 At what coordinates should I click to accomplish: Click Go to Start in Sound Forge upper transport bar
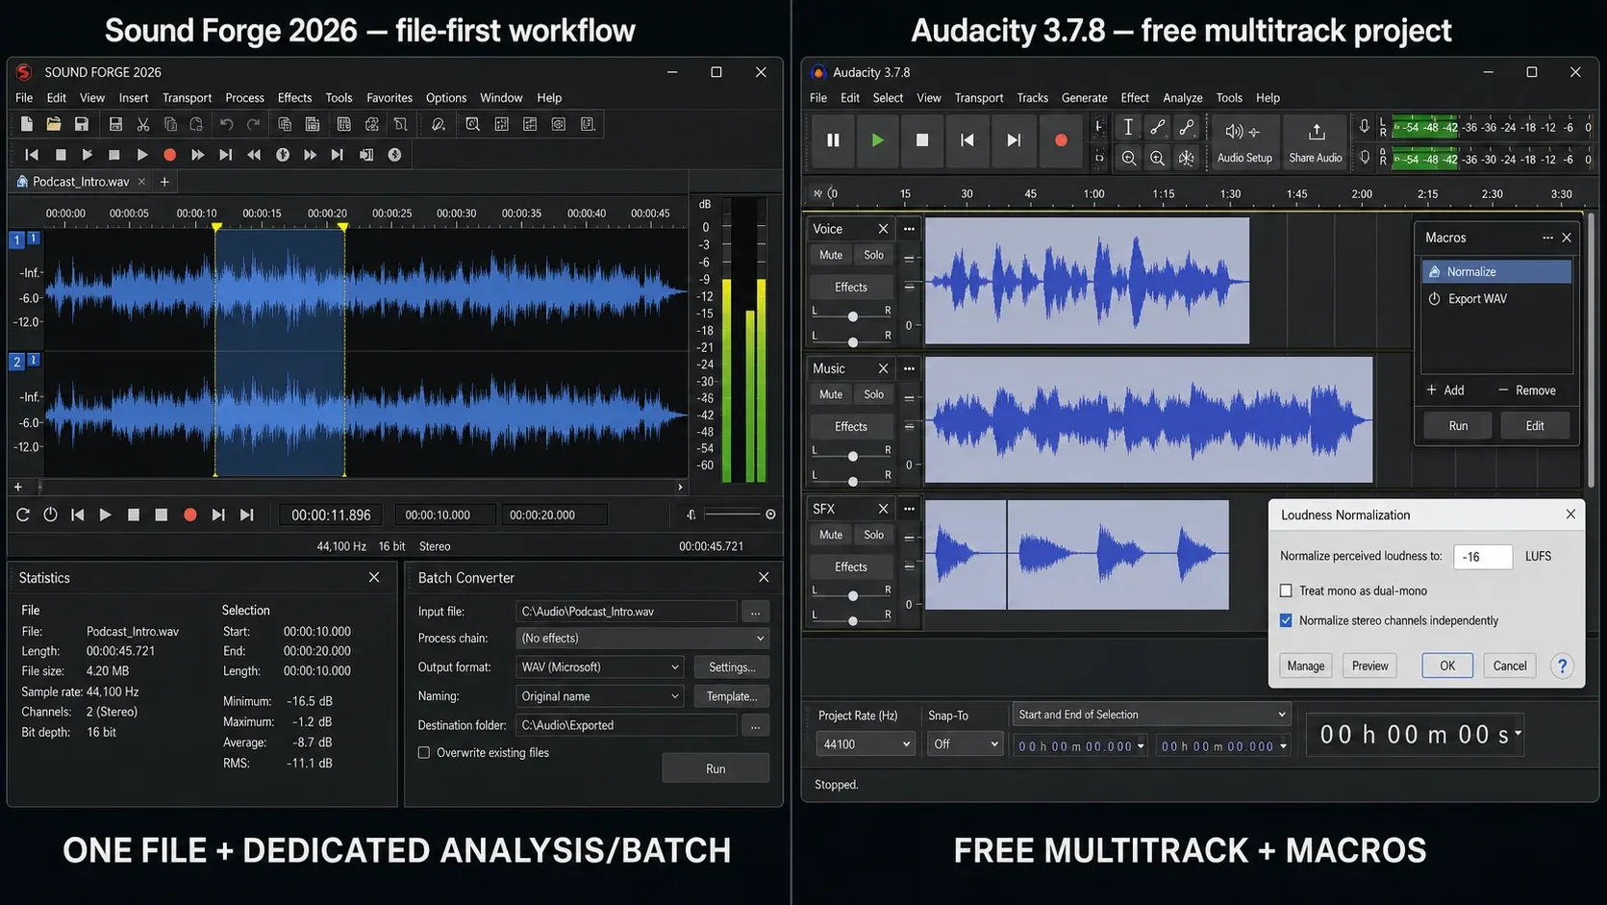pyautogui.click(x=32, y=155)
